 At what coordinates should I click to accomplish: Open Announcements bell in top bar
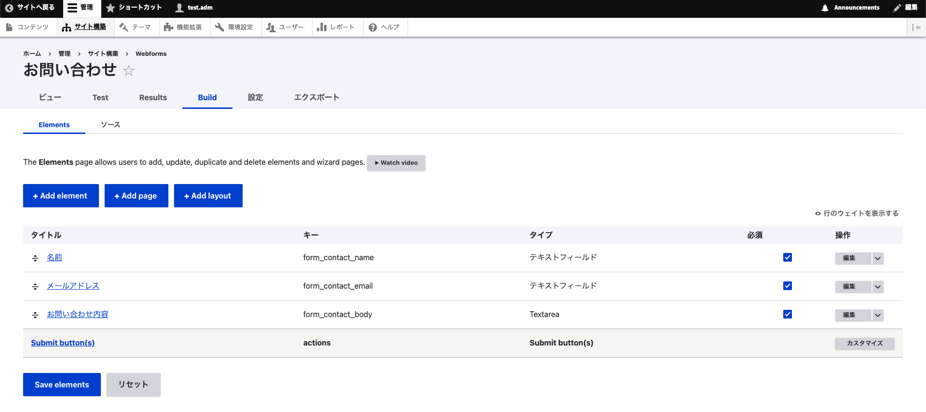[825, 8]
